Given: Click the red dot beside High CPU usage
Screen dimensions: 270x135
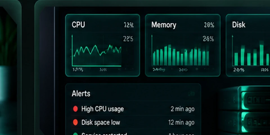Looking at the screenshot, I should pos(75,109).
